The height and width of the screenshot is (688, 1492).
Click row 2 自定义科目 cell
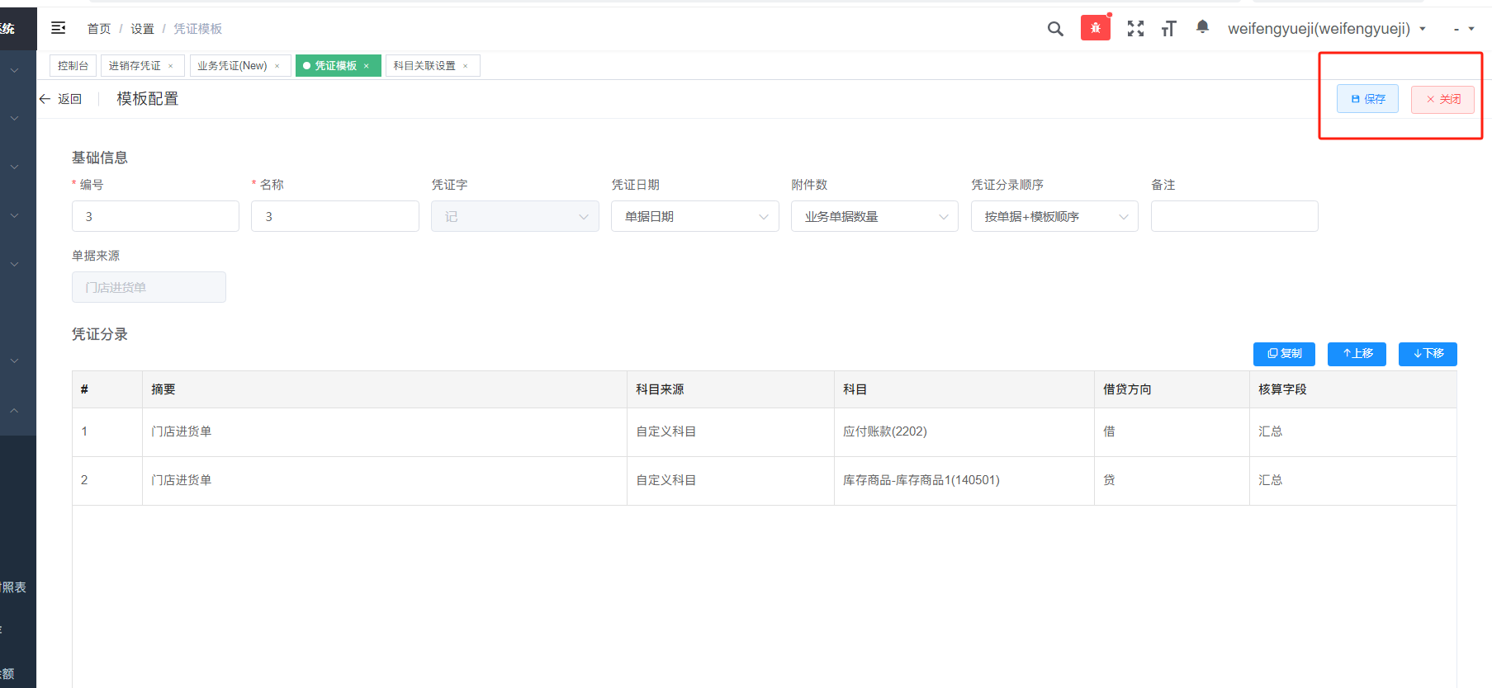(x=731, y=480)
